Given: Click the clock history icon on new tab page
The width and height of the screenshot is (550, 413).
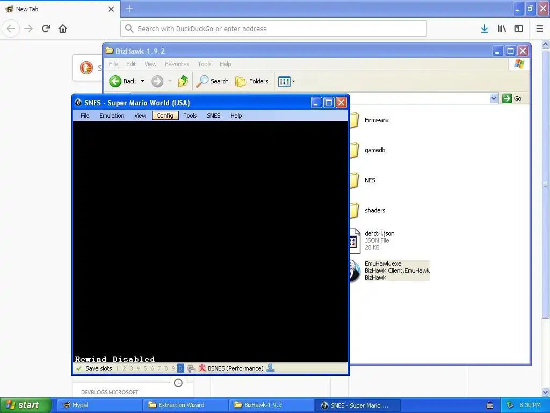Looking at the screenshot, I should [x=178, y=383].
